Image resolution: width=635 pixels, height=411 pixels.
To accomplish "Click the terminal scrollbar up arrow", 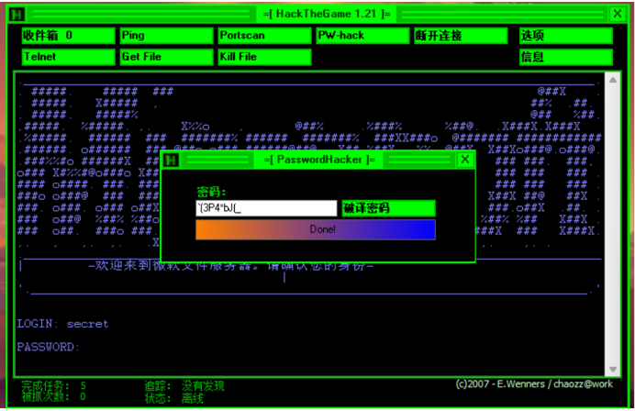I will point(613,80).
